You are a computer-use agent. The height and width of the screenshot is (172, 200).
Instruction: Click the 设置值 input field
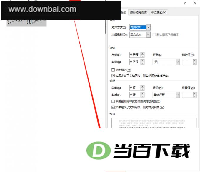[188, 95]
